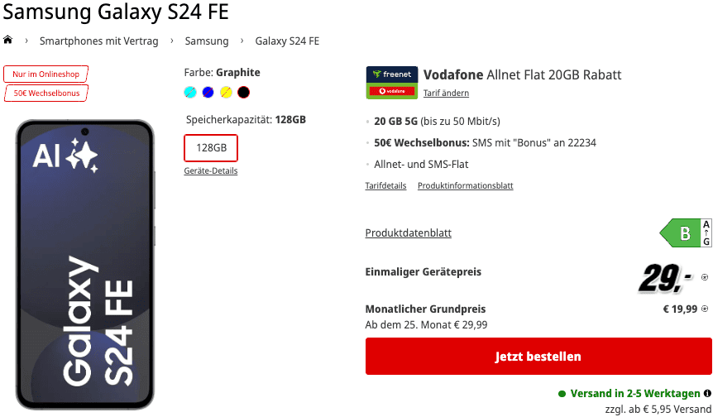Open the Tarifdetails link

click(x=385, y=185)
